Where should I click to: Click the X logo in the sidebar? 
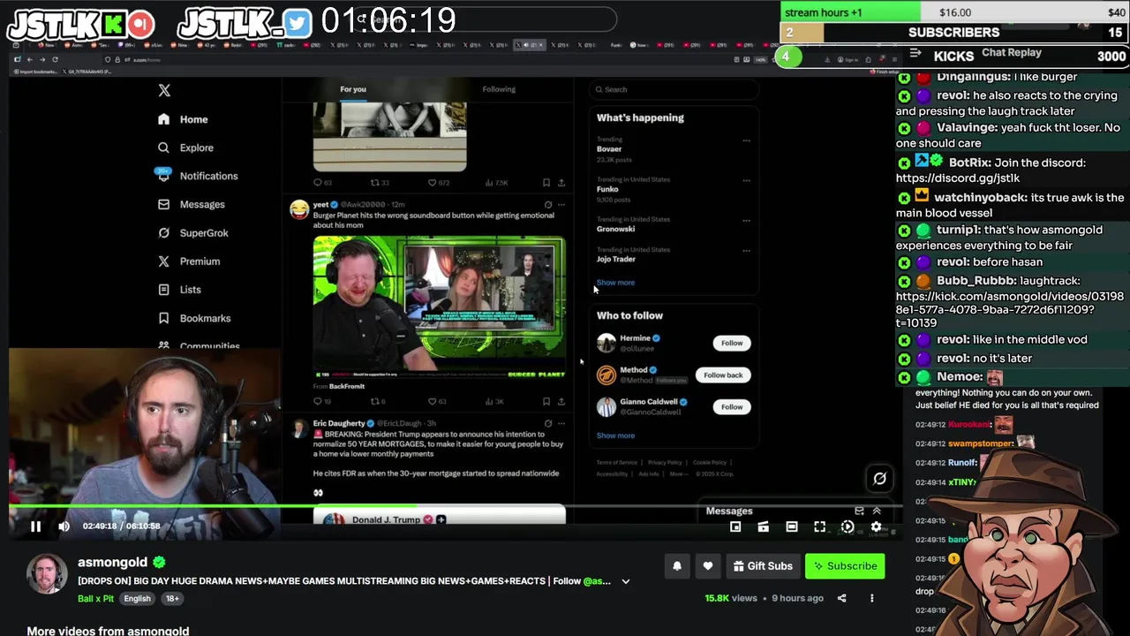164,90
